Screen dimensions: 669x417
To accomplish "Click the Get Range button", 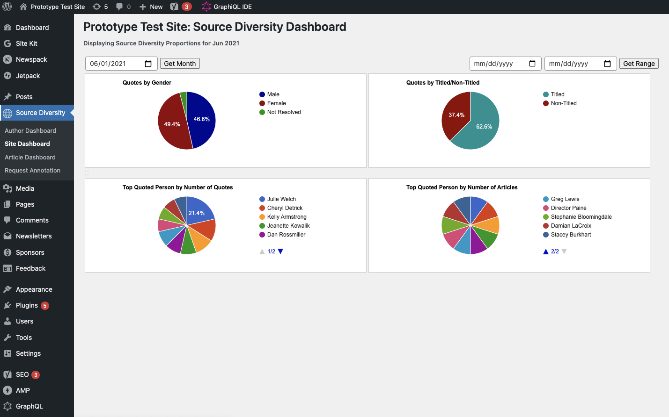I will click(639, 63).
